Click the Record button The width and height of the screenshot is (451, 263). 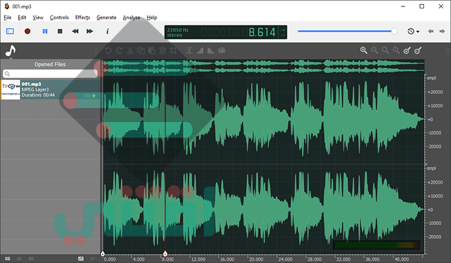[x=27, y=31]
